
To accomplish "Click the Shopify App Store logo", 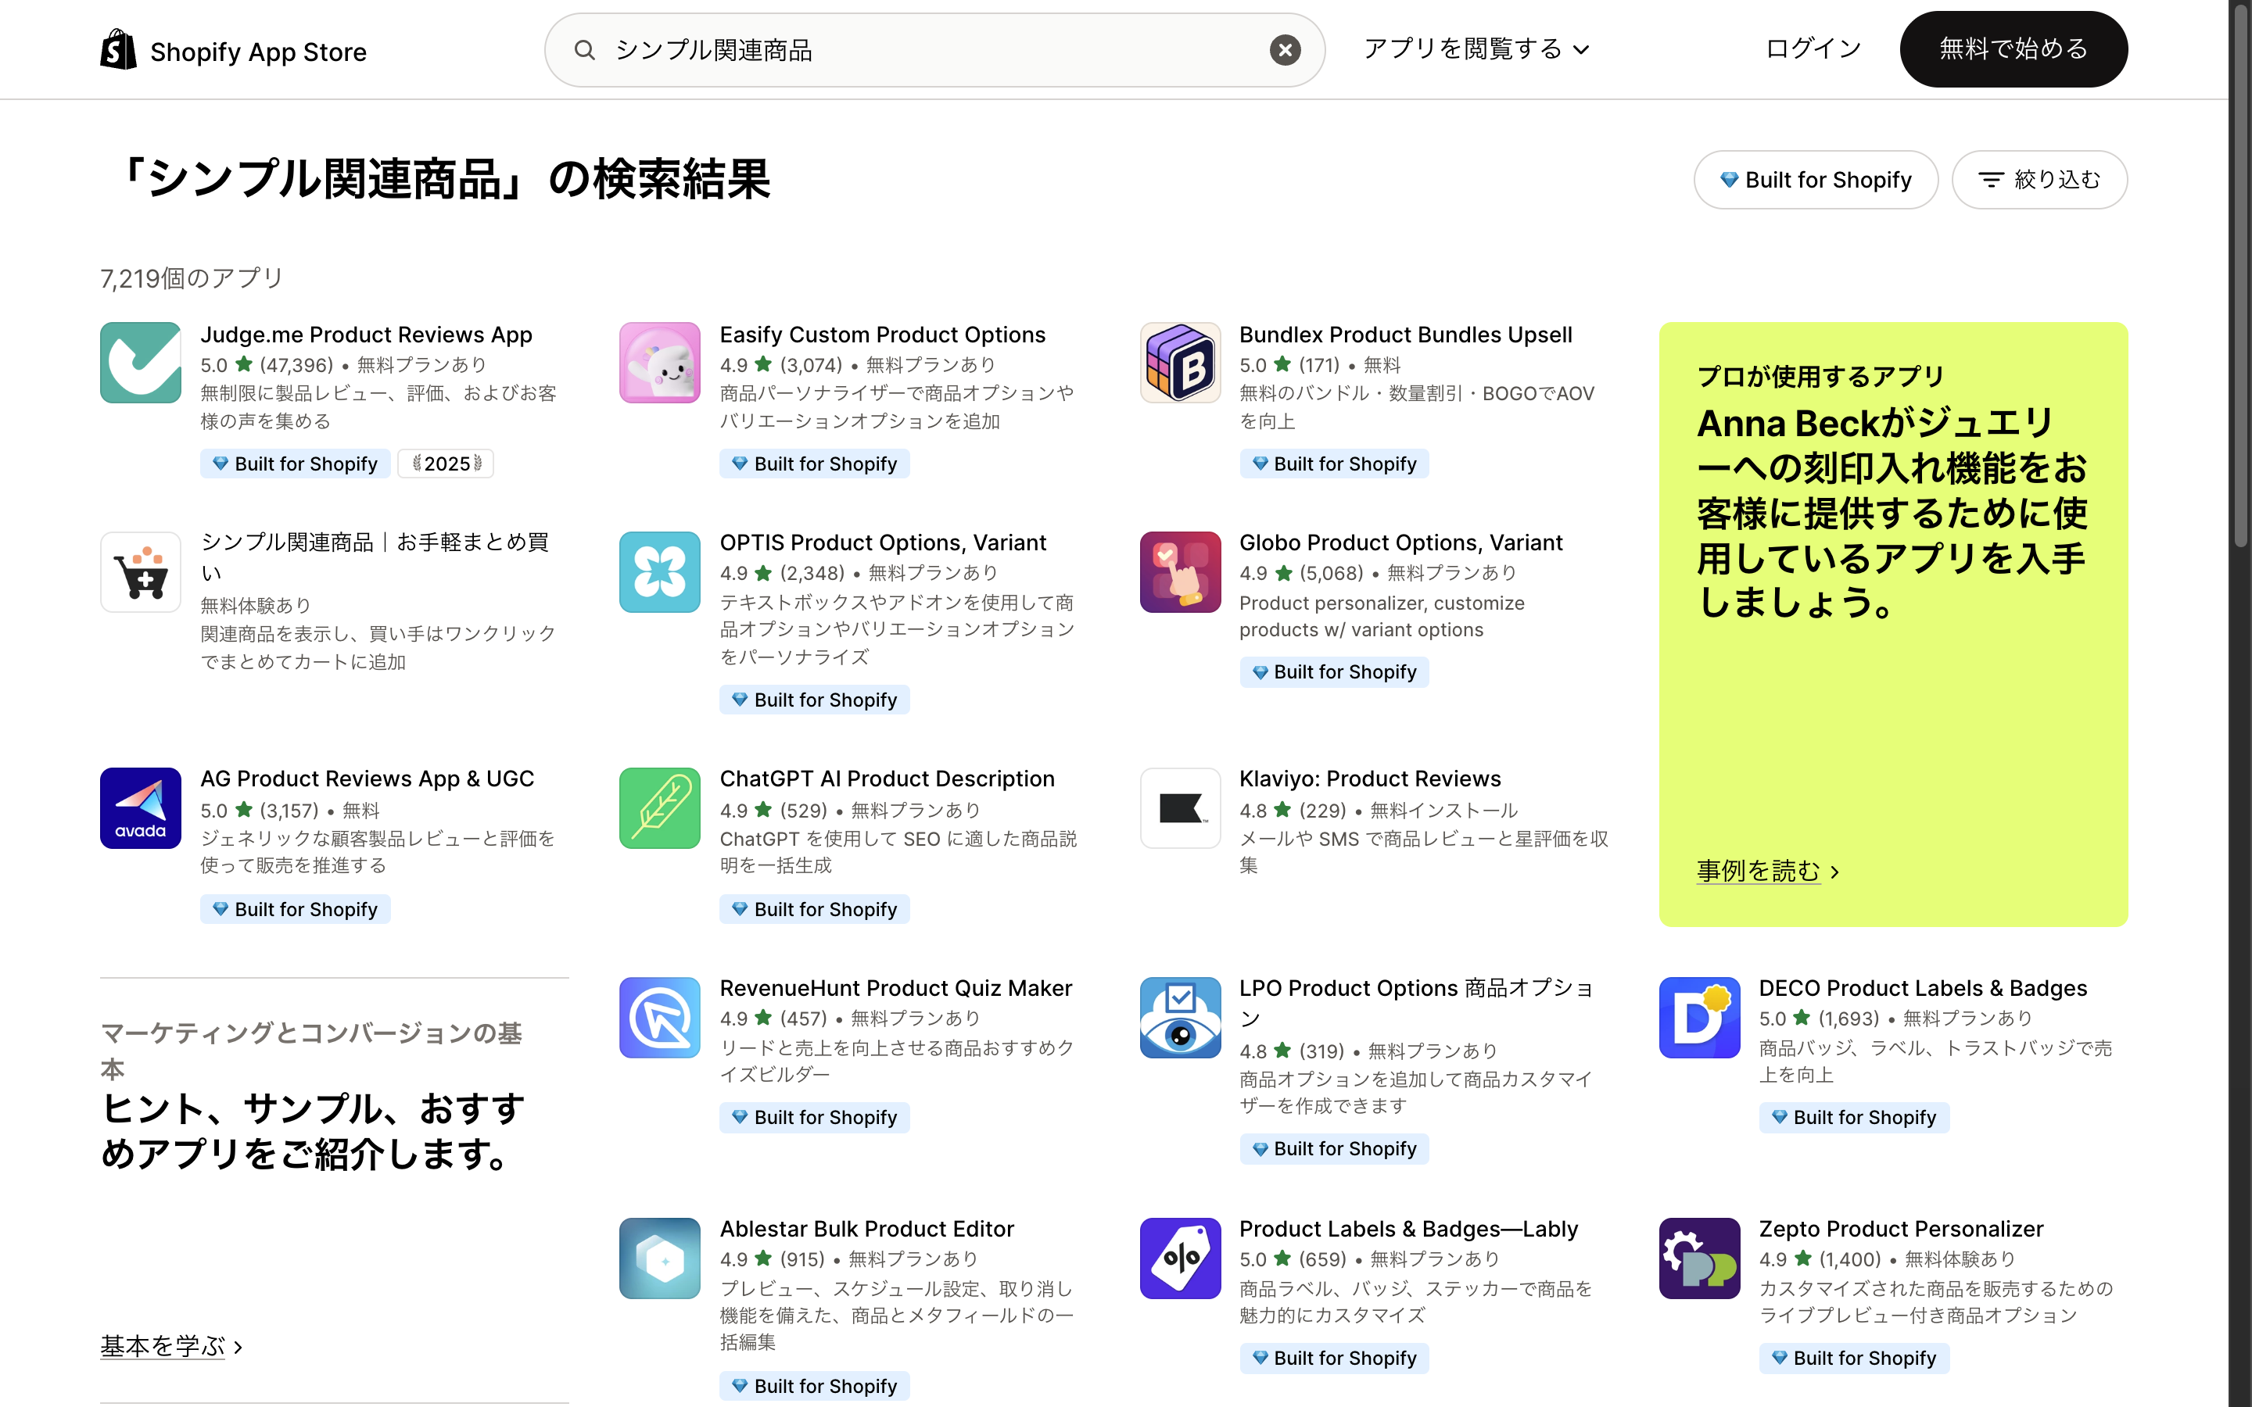I will (234, 50).
